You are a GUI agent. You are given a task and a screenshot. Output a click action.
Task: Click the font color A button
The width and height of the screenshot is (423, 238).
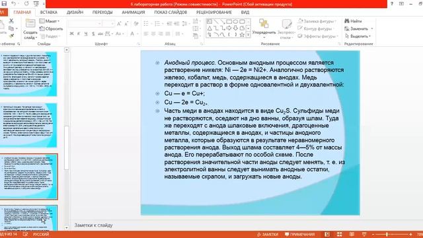132,34
